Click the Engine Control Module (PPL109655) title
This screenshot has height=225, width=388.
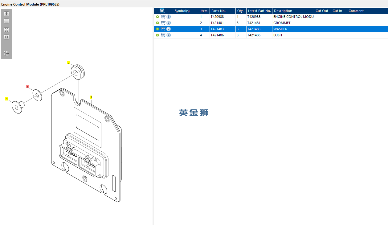[x=30, y=4]
